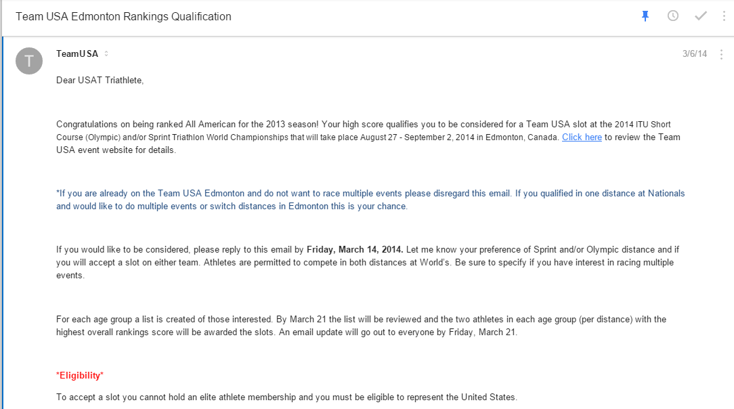Viewport: 734px width, 409px height.
Task: Expand sender details arrow beside TeamUSA
Action: pyautogui.click(x=106, y=54)
